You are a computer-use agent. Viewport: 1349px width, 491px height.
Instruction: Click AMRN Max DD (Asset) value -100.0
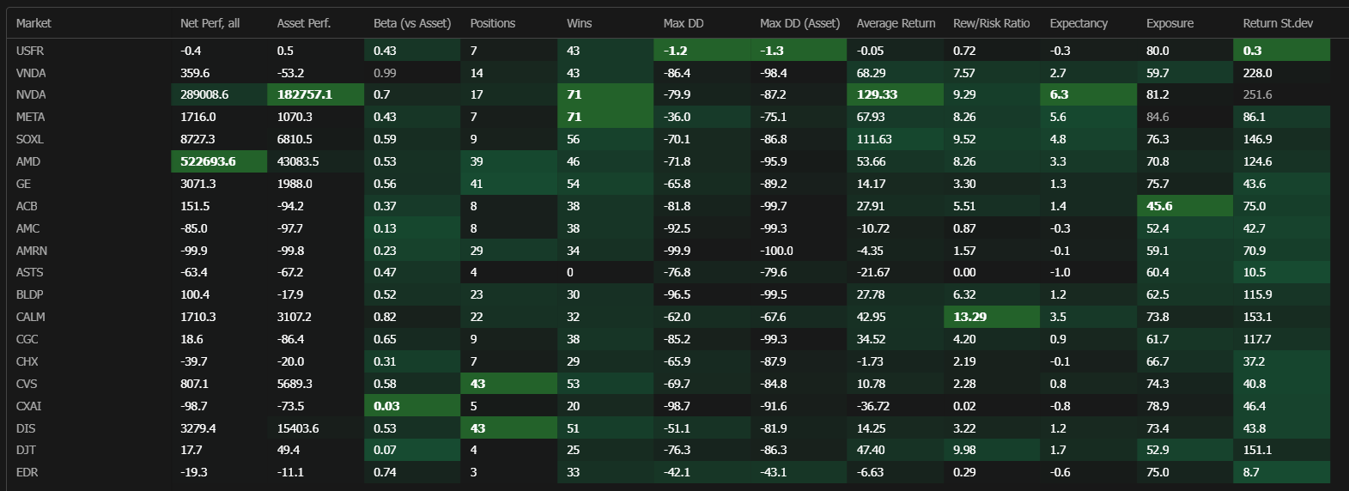pyautogui.click(x=776, y=251)
